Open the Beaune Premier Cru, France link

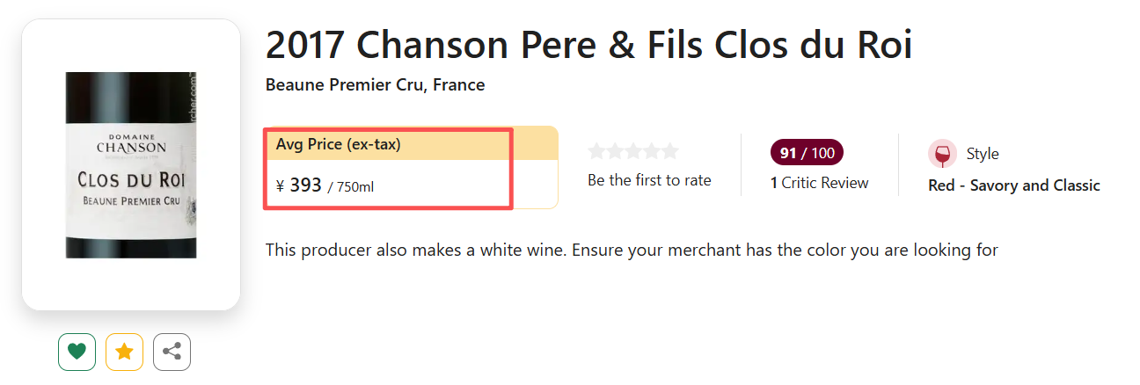tap(375, 85)
